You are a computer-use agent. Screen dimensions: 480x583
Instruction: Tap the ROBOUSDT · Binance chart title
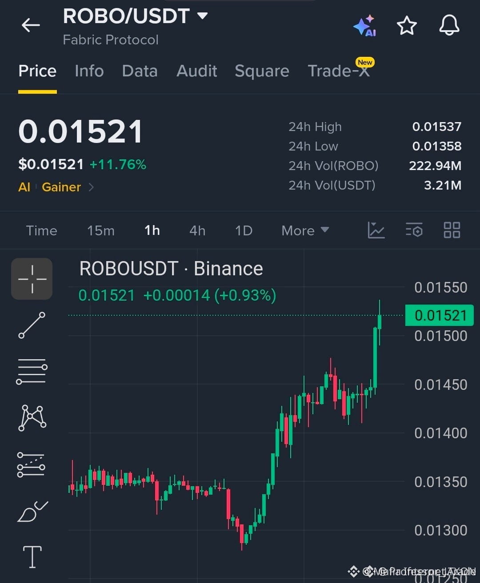point(171,269)
